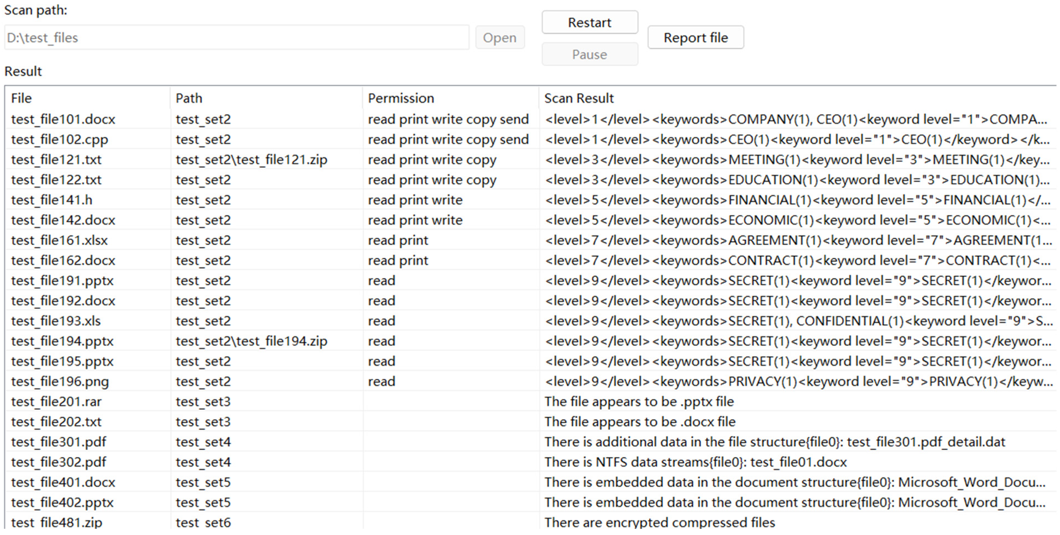The height and width of the screenshot is (535, 1060).
Task: Select the test_file101.docx row
Action: point(63,119)
